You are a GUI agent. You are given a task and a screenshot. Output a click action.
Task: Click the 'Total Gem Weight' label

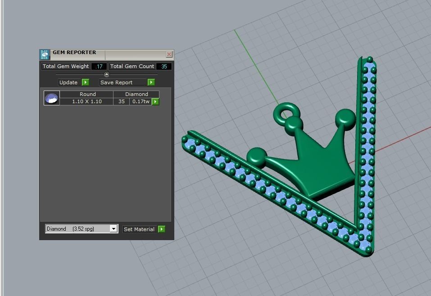point(66,66)
